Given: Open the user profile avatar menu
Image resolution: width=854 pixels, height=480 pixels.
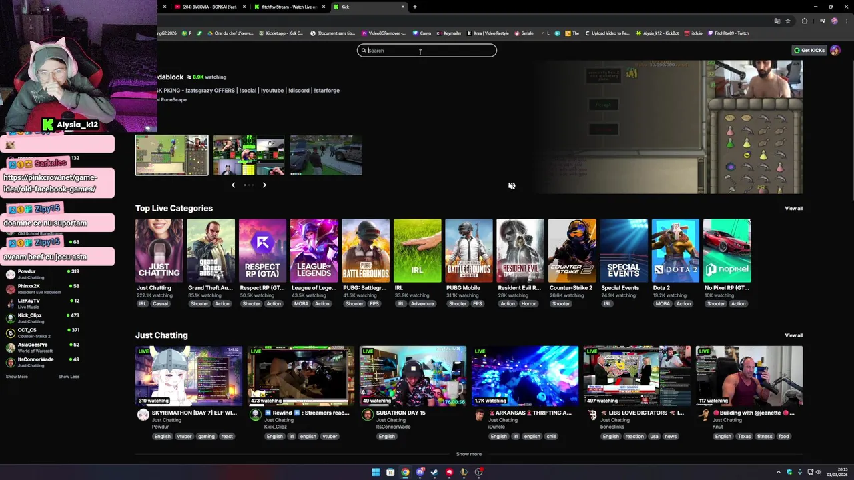Looking at the screenshot, I should tap(835, 51).
